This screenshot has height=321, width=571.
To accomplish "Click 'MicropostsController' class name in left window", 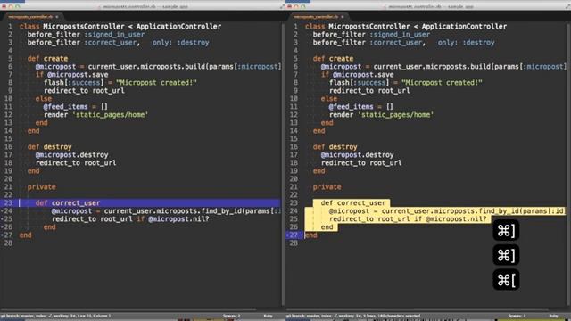I will [84, 27].
